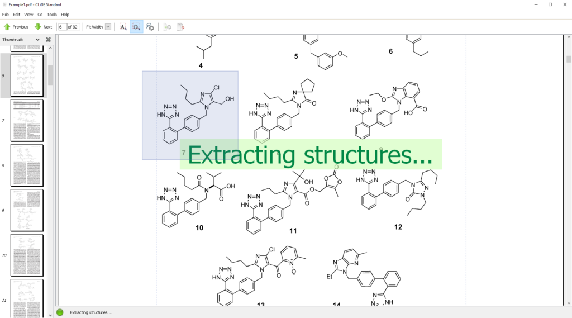Screen dimensions: 572x318
Task: Select the page 7 thumbnail
Action: (26, 120)
